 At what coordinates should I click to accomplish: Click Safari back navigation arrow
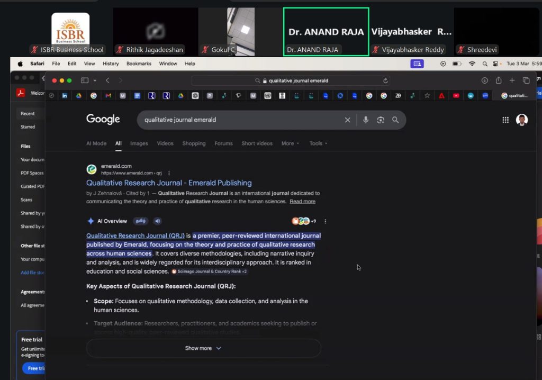point(107,80)
